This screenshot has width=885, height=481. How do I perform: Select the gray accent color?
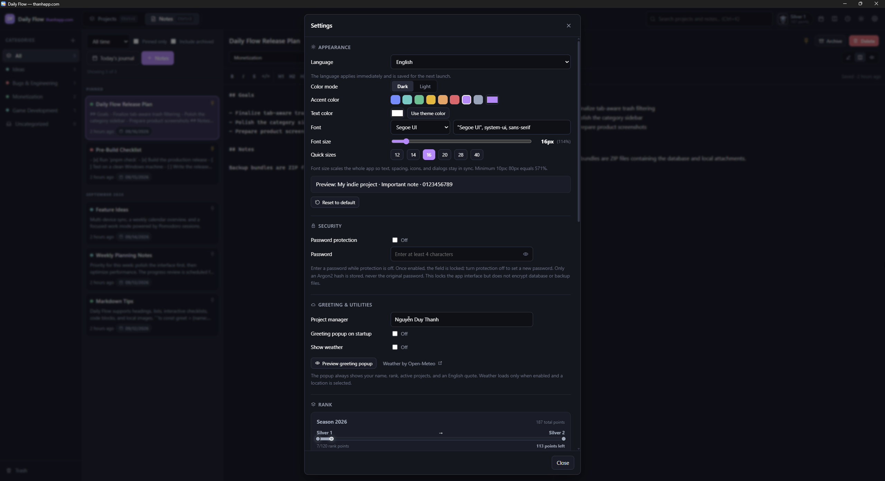[x=478, y=100]
